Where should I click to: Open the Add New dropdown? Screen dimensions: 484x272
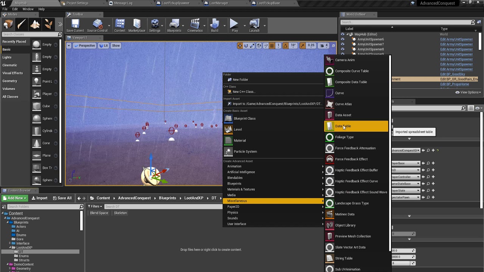tap(15, 198)
